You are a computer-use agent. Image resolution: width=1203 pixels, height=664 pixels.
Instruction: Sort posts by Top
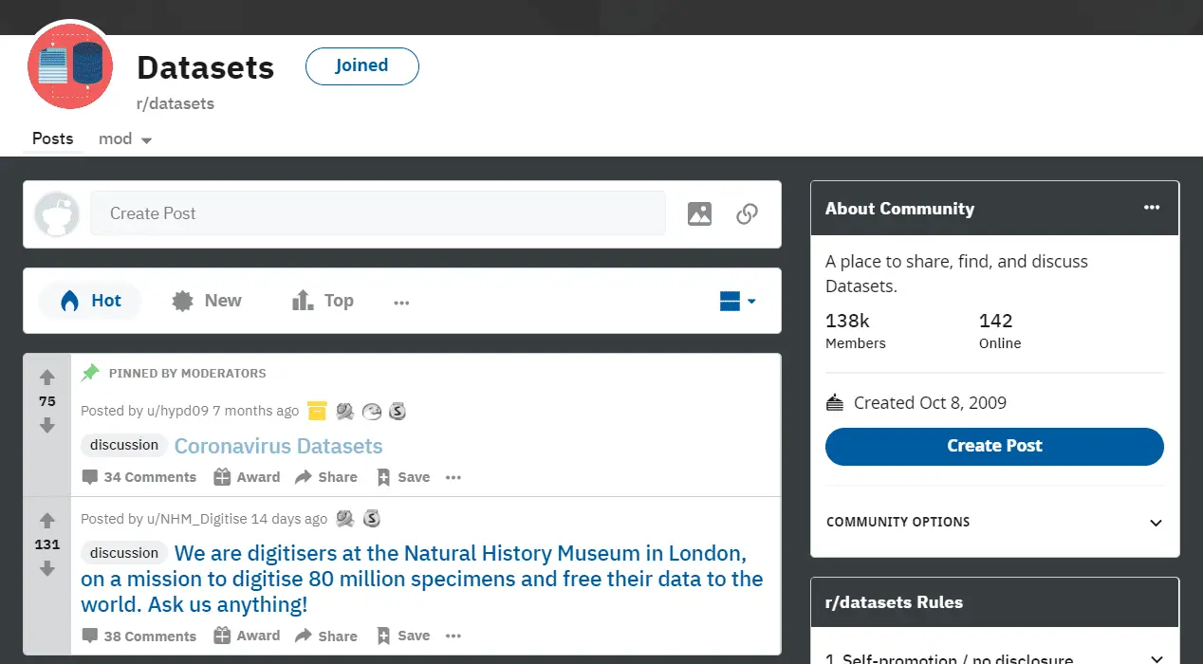tap(323, 301)
